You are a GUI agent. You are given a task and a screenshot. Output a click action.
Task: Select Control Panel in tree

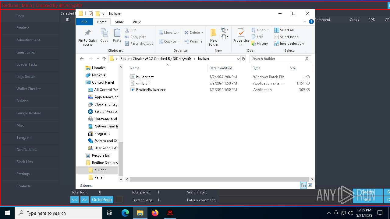point(103,82)
